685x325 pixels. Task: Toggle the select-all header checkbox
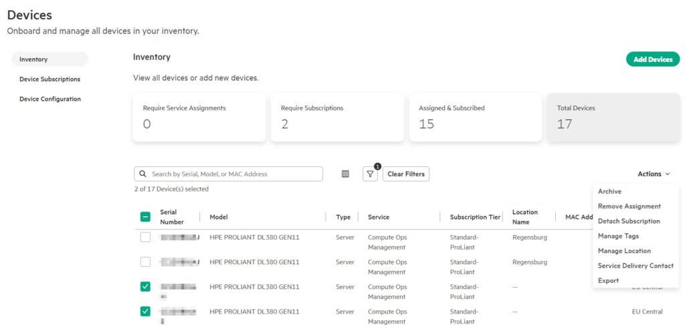click(x=145, y=217)
